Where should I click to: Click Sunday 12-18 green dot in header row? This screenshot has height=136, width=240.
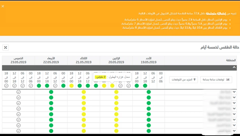click(145, 86)
